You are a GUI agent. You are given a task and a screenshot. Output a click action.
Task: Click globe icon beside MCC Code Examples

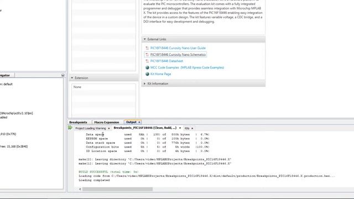point(147,67)
